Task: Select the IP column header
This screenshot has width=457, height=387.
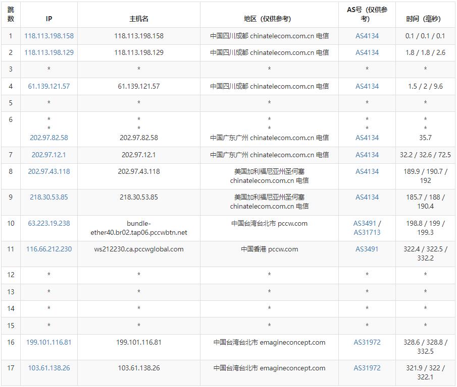Action: point(49,19)
